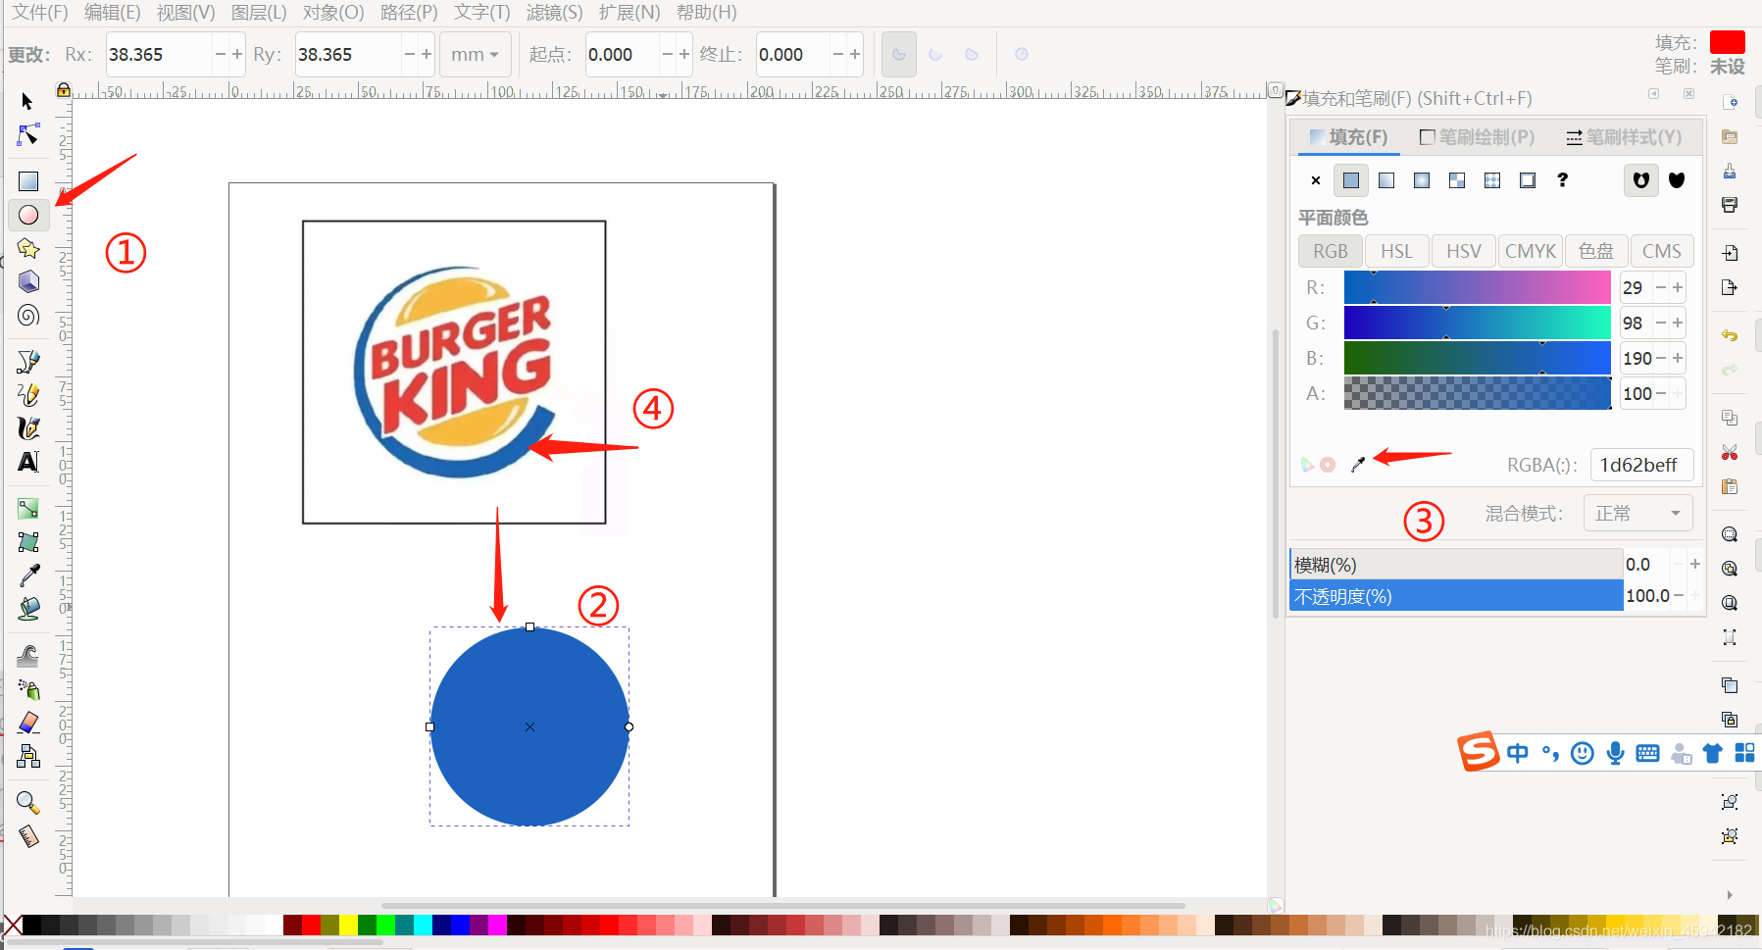
Task: Pick yellow swatch in bottom palette
Action: pos(348,925)
